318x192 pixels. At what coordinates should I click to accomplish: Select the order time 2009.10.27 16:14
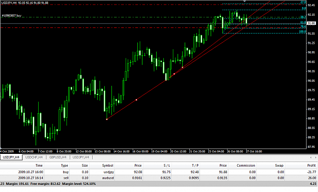click(31, 178)
